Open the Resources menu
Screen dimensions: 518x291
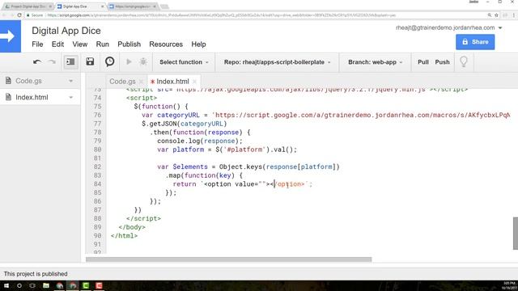point(166,44)
